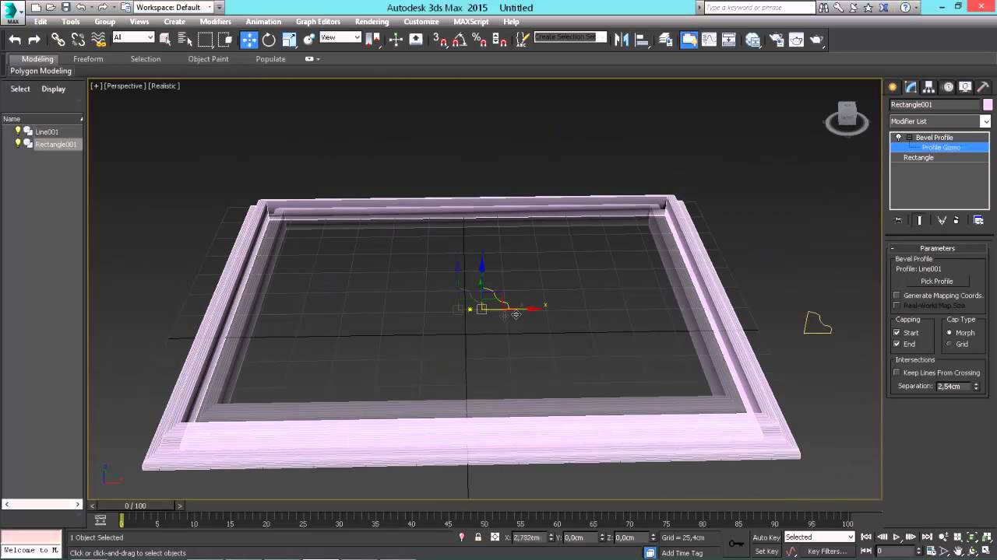Screen dimensions: 997x560
Task: Click the Mirror tool icon
Action: click(x=622, y=40)
